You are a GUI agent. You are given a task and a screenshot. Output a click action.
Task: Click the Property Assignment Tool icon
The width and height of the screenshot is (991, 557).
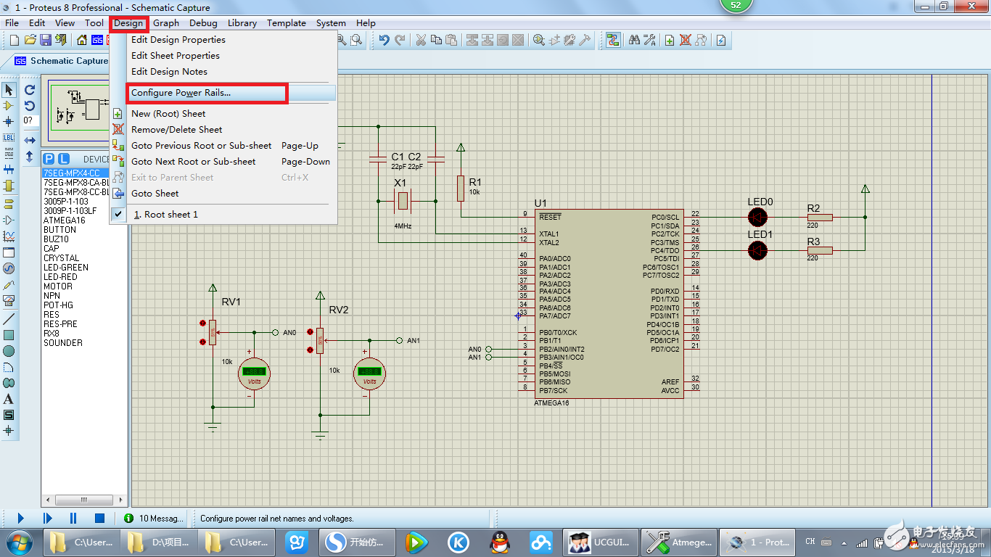(650, 40)
